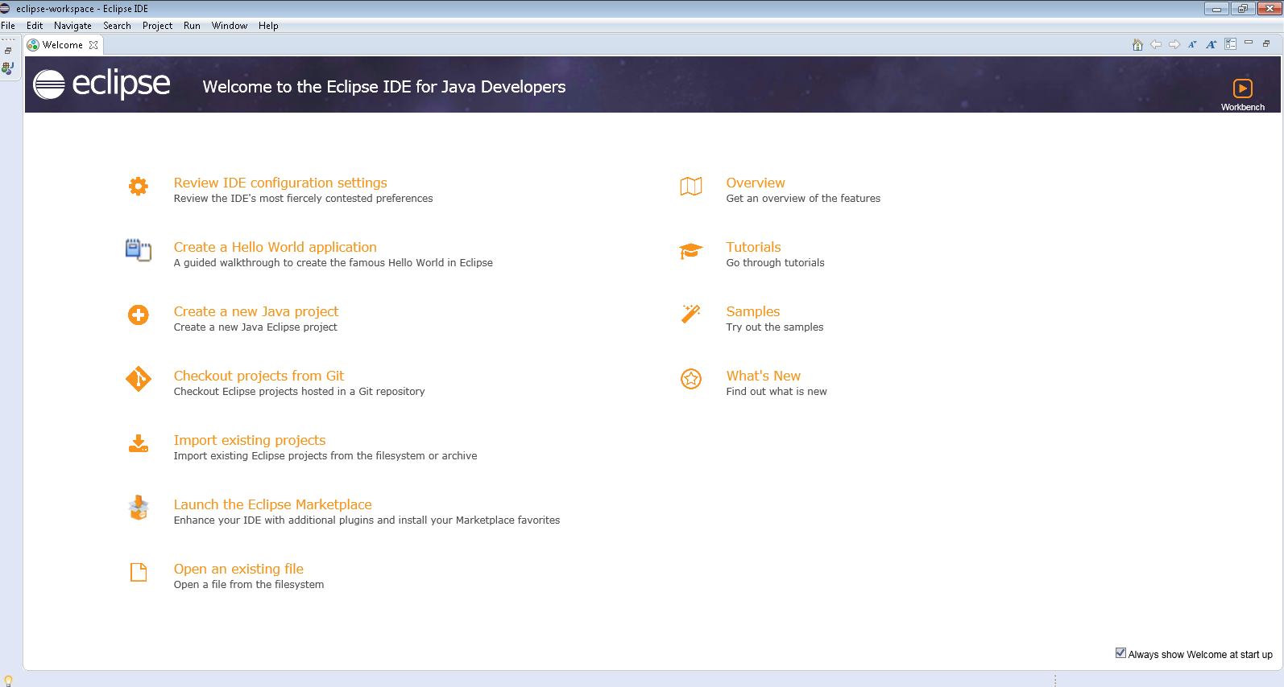The width and height of the screenshot is (1284, 687).
Task: Click the lightbulb tip icon in status bar
Action: click(8, 681)
